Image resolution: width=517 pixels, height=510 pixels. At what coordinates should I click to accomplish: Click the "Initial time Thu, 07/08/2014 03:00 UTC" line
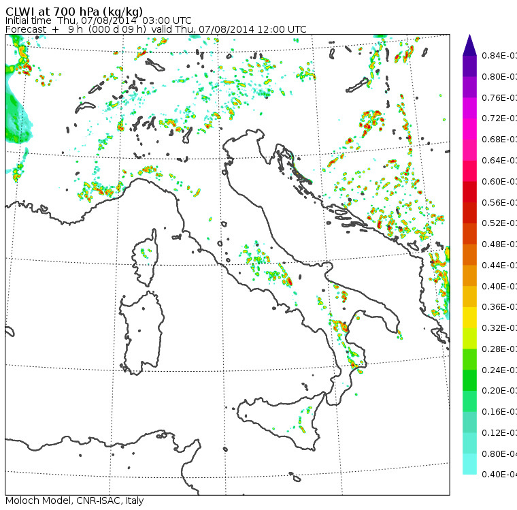98,20
